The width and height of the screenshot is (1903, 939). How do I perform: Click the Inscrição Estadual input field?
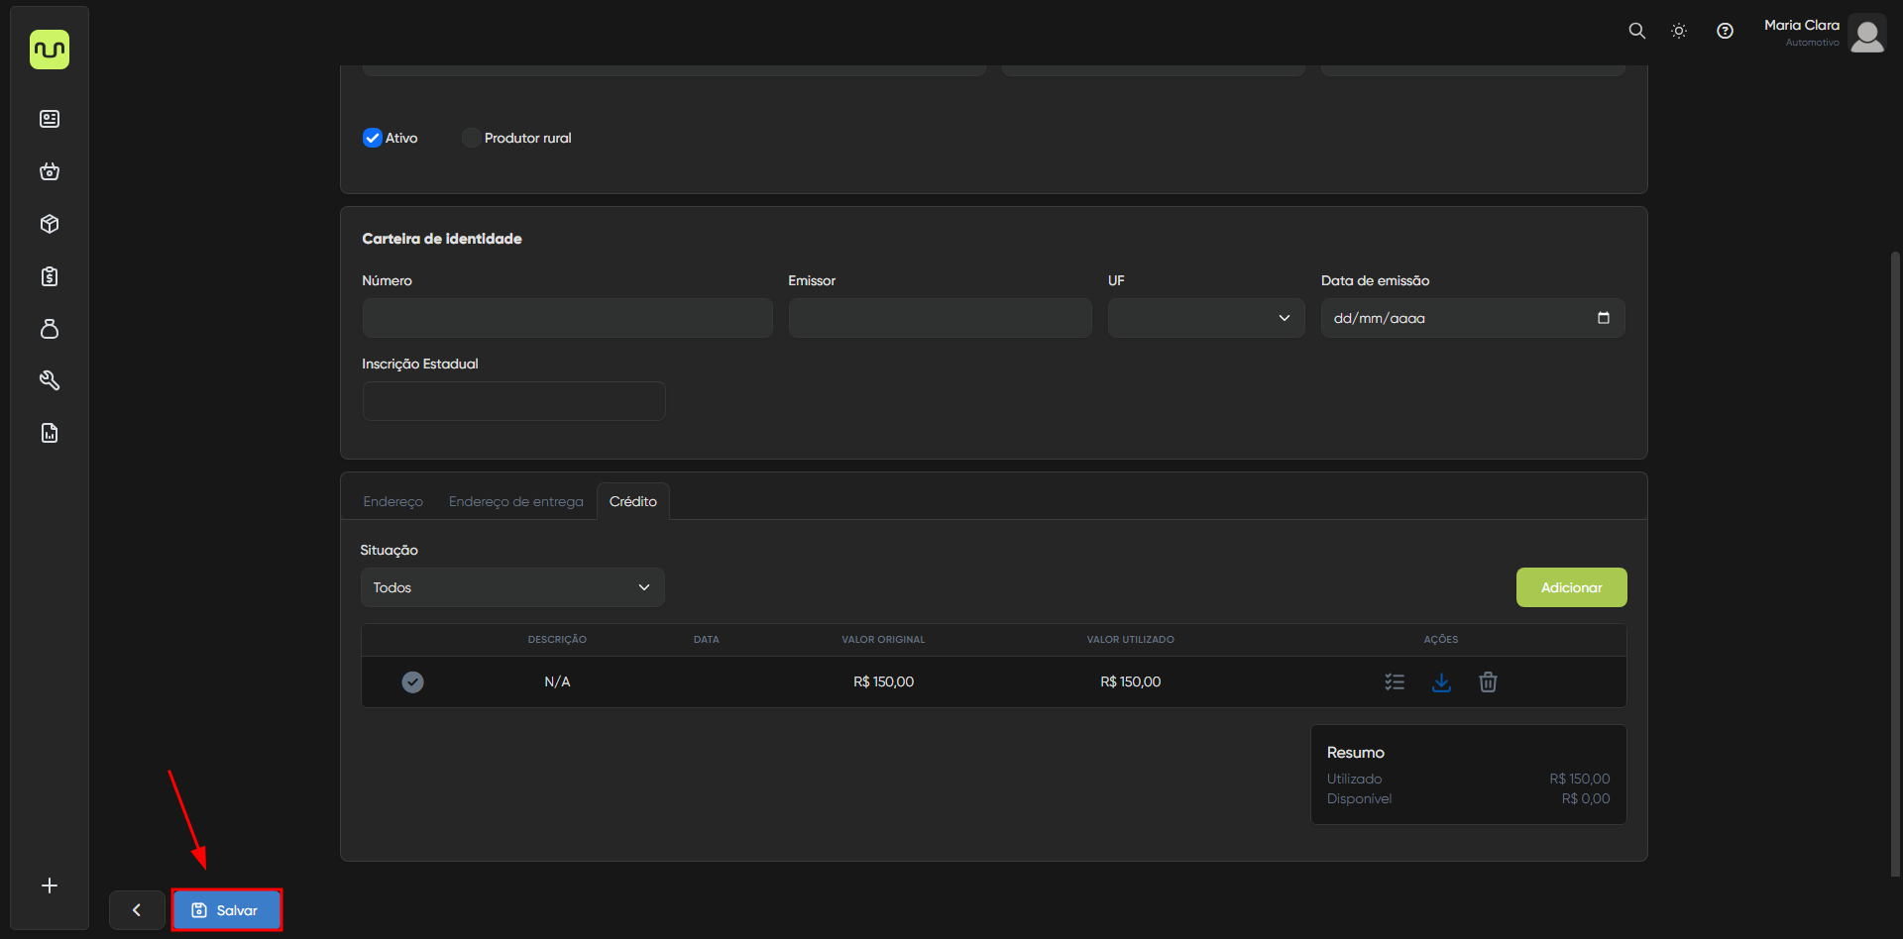(513, 401)
